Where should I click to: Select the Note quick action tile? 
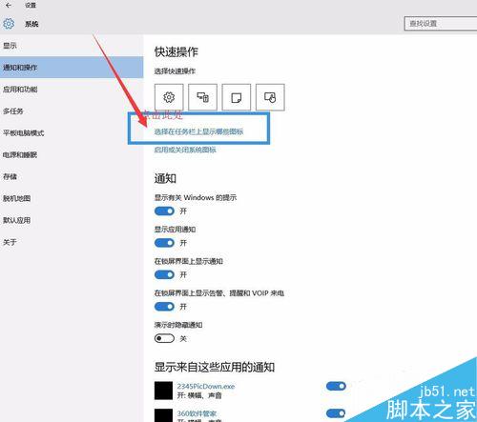(237, 97)
